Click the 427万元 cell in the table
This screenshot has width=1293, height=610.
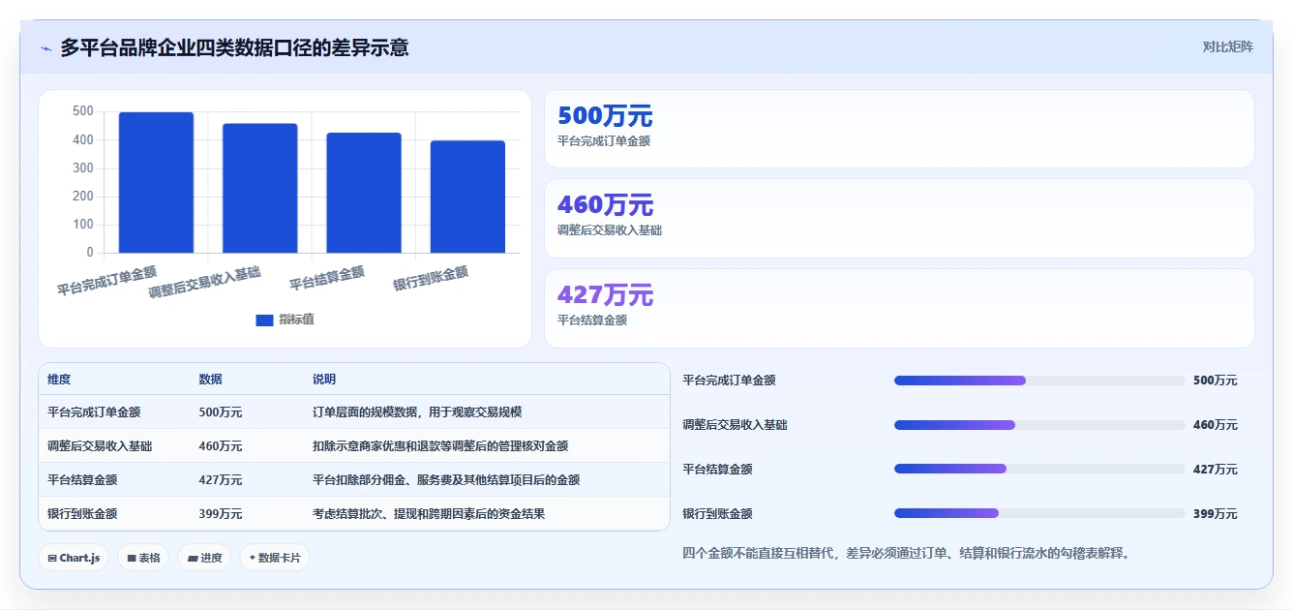click(221, 479)
